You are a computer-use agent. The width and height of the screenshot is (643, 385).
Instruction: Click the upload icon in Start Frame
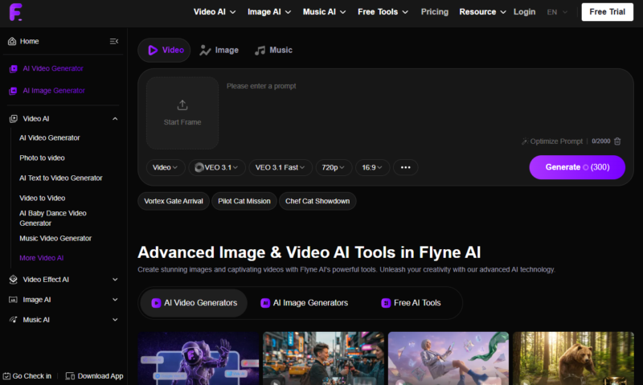[x=182, y=105]
